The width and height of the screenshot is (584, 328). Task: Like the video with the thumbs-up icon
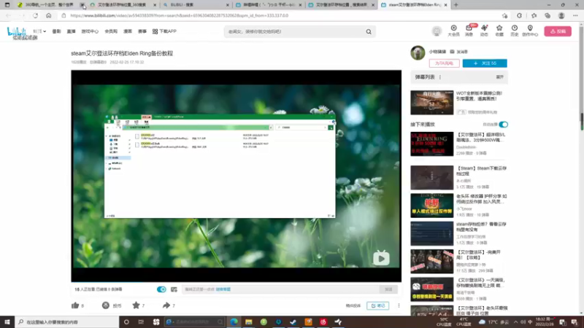[75, 305]
